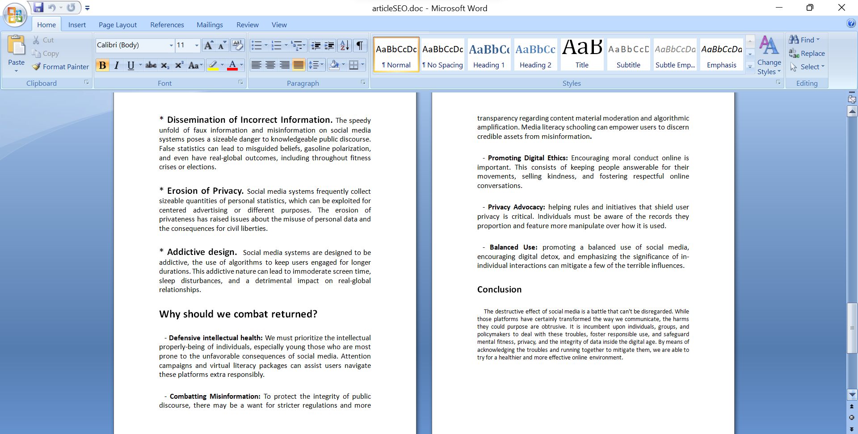
Task: Apply the Title style
Action: [582, 54]
